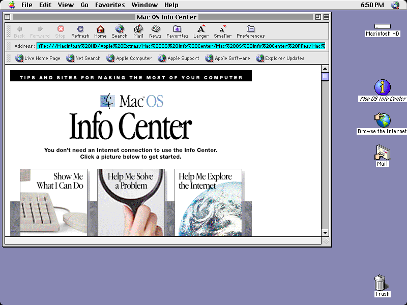Screen dimensions: 407x305
Task: Open the Window menu
Action: coord(144,5)
